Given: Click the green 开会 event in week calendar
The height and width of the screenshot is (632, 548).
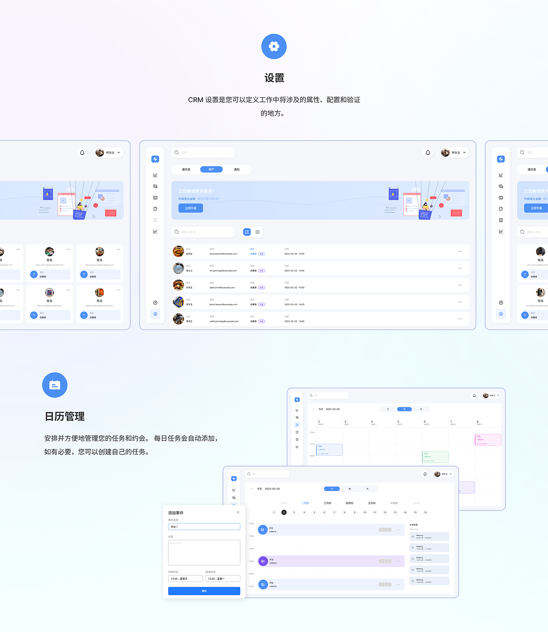Looking at the screenshot, I should pos(435,457).
